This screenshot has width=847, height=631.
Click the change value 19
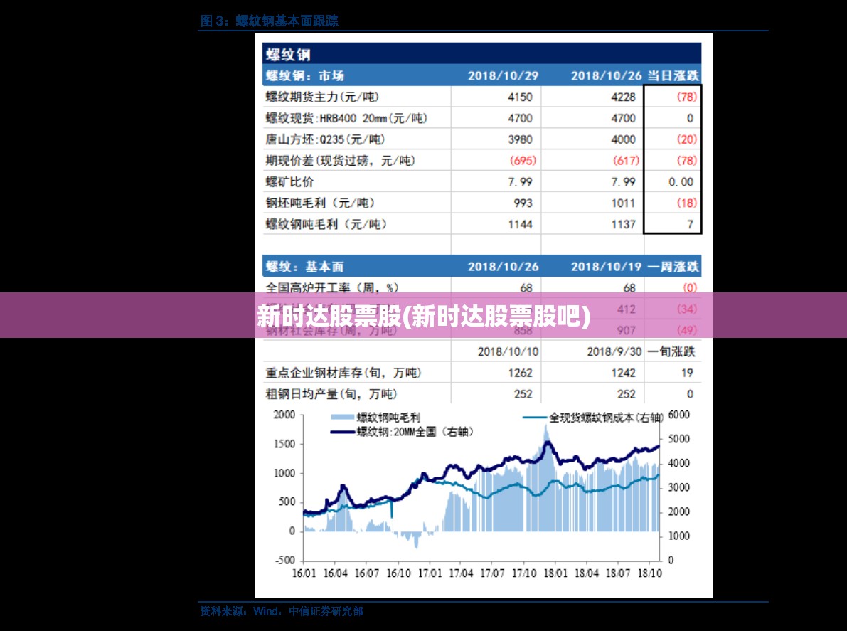(x=686, y=373)
